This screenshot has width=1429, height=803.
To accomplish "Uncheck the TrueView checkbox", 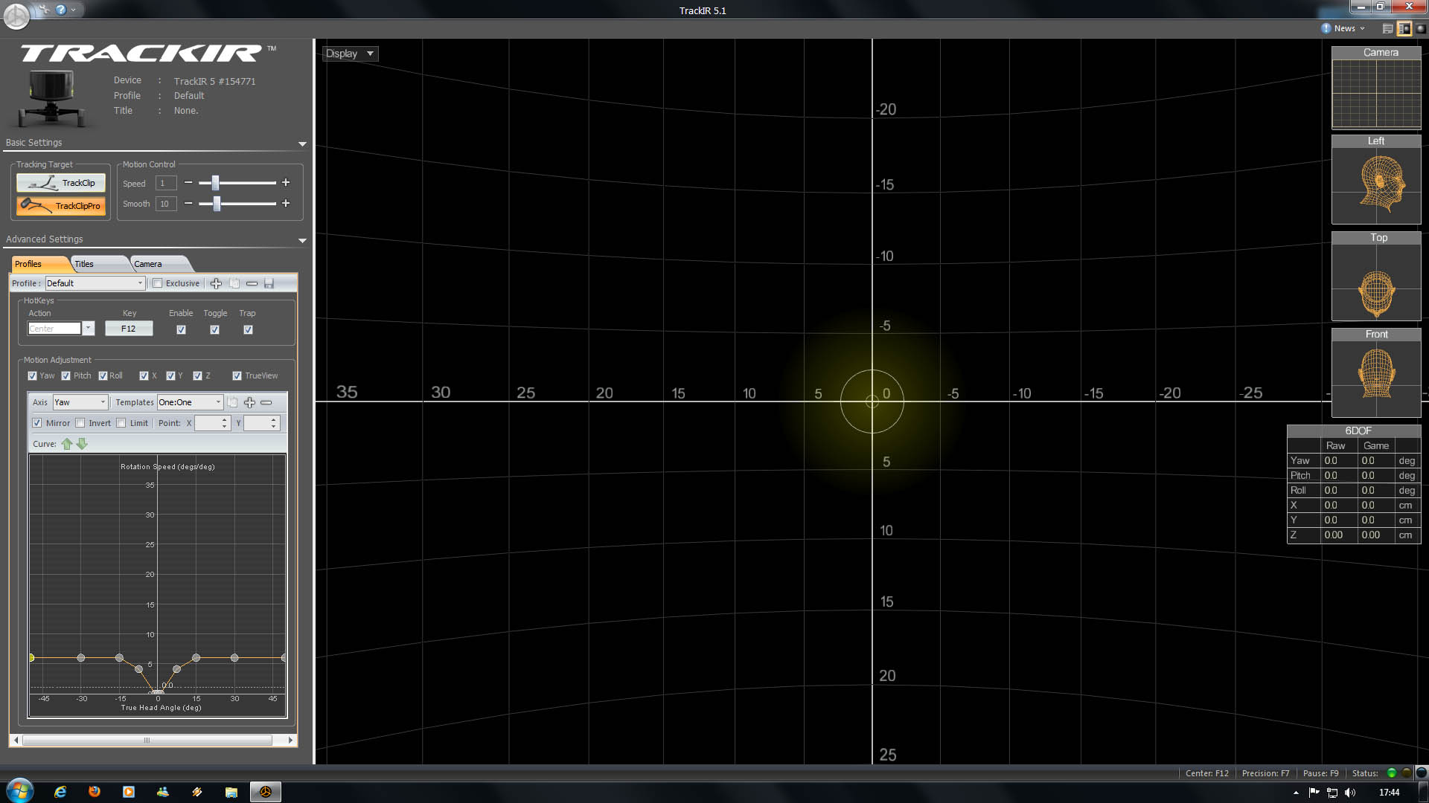I will [237, 375].
